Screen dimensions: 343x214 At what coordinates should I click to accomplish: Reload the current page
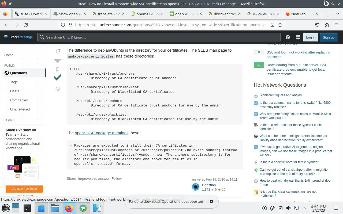coord(26,25)
